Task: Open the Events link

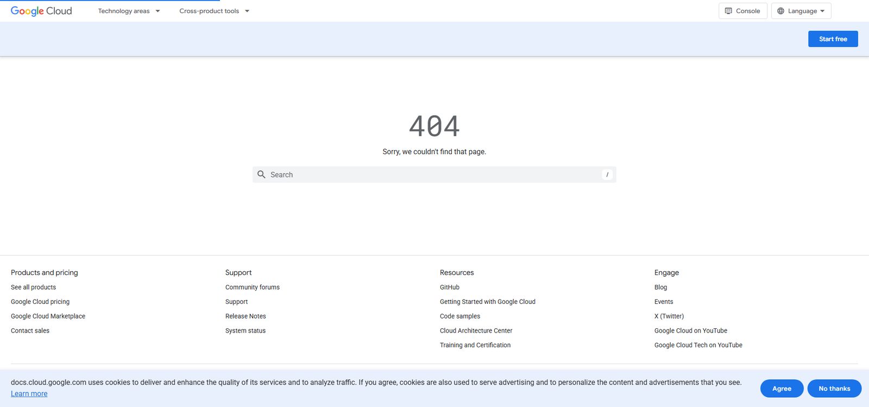Action: tap(664, 302)
